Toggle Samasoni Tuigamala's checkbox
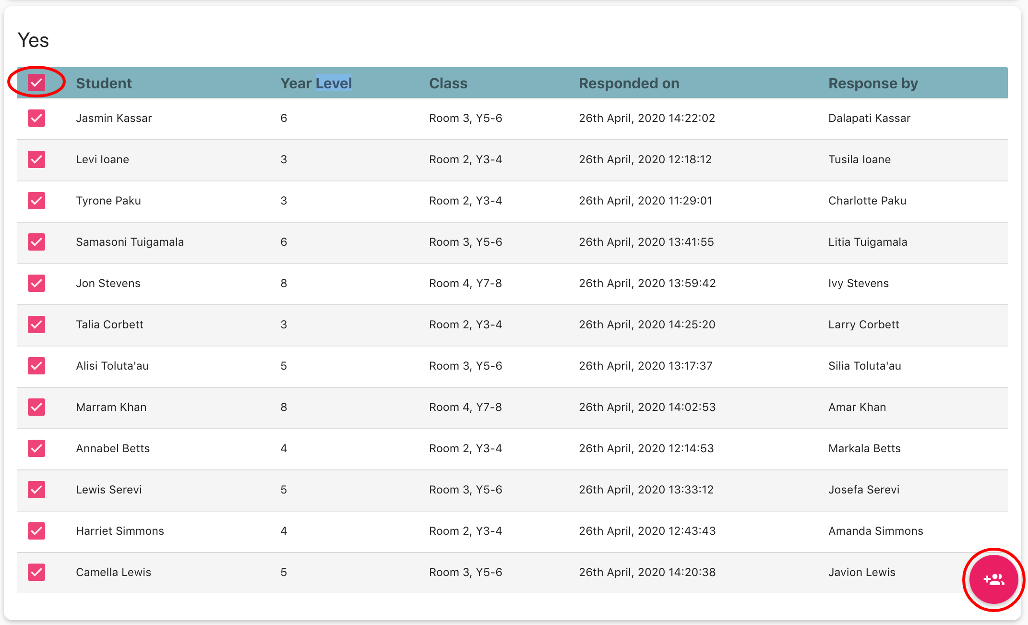 click(x=36, y=242)
